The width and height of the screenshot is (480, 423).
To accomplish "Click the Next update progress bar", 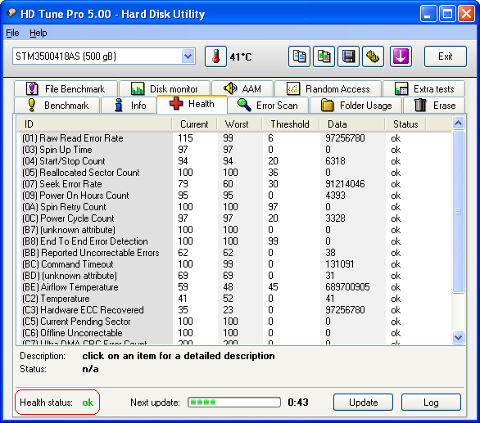I will [234, 403].
